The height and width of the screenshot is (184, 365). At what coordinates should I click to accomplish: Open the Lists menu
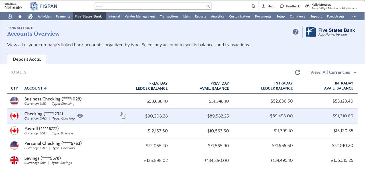[x=187, y=16]
